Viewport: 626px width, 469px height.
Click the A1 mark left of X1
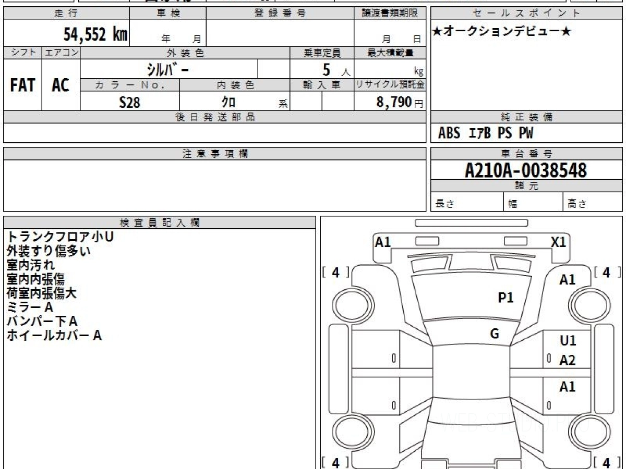[383, 242]
